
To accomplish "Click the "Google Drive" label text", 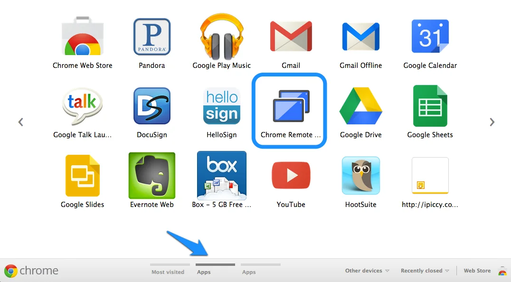I will [x=361, y=135].
